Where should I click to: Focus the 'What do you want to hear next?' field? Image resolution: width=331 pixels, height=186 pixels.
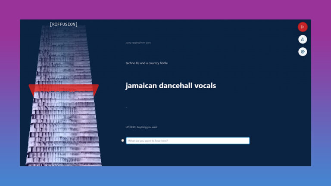(x=187, y=141)
